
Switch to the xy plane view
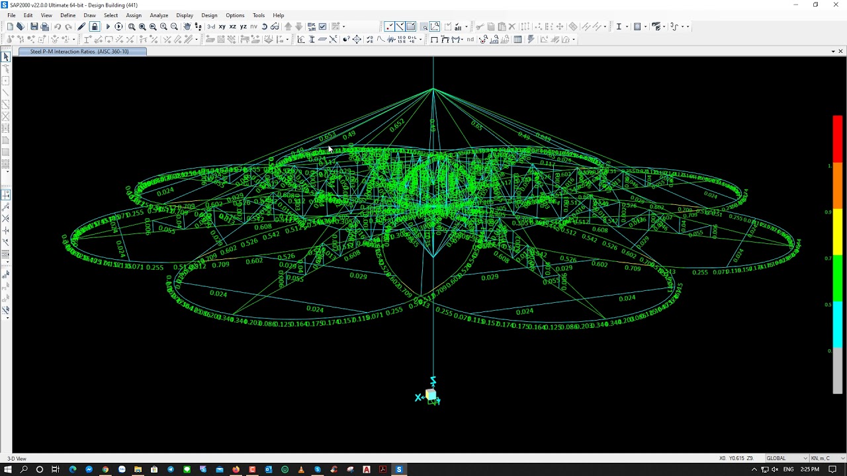pos(222,26)
